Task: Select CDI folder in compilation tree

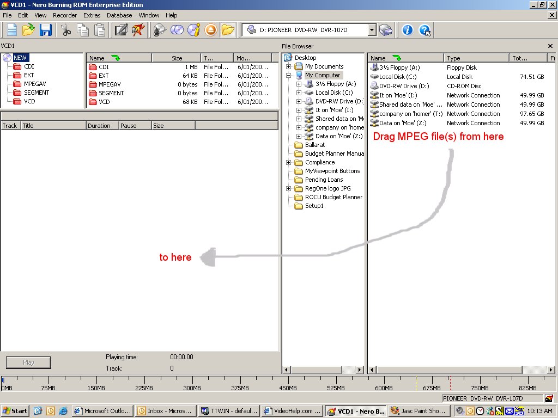Action: click(29, 66)
